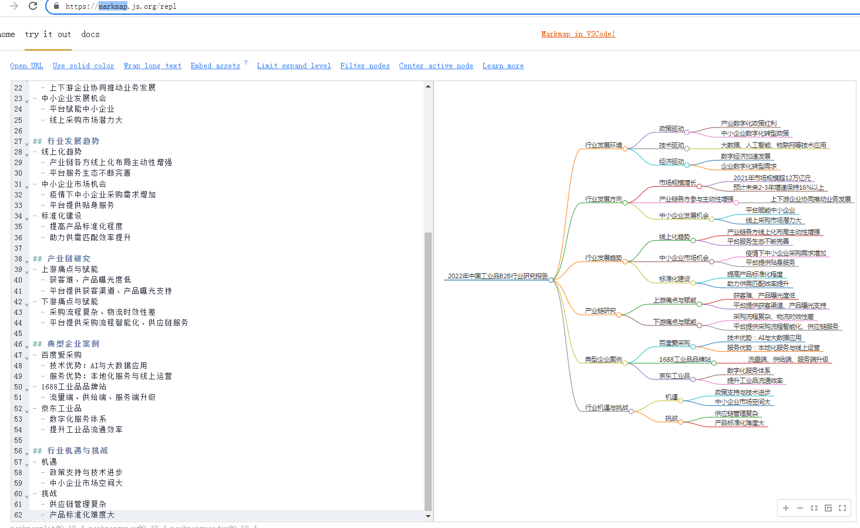
Task: Click the 机遇 node label in the map
Action: coord(671,397)
